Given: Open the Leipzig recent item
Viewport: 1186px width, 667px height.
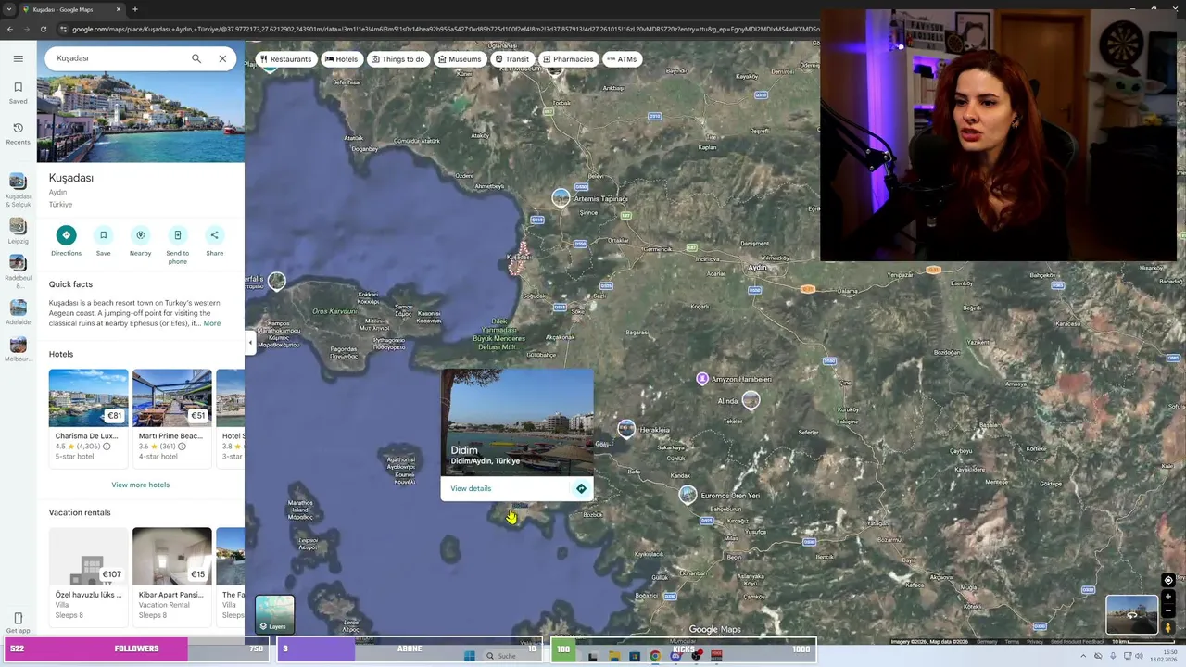Looking at the screenshot, I should [x=18, y=231].
